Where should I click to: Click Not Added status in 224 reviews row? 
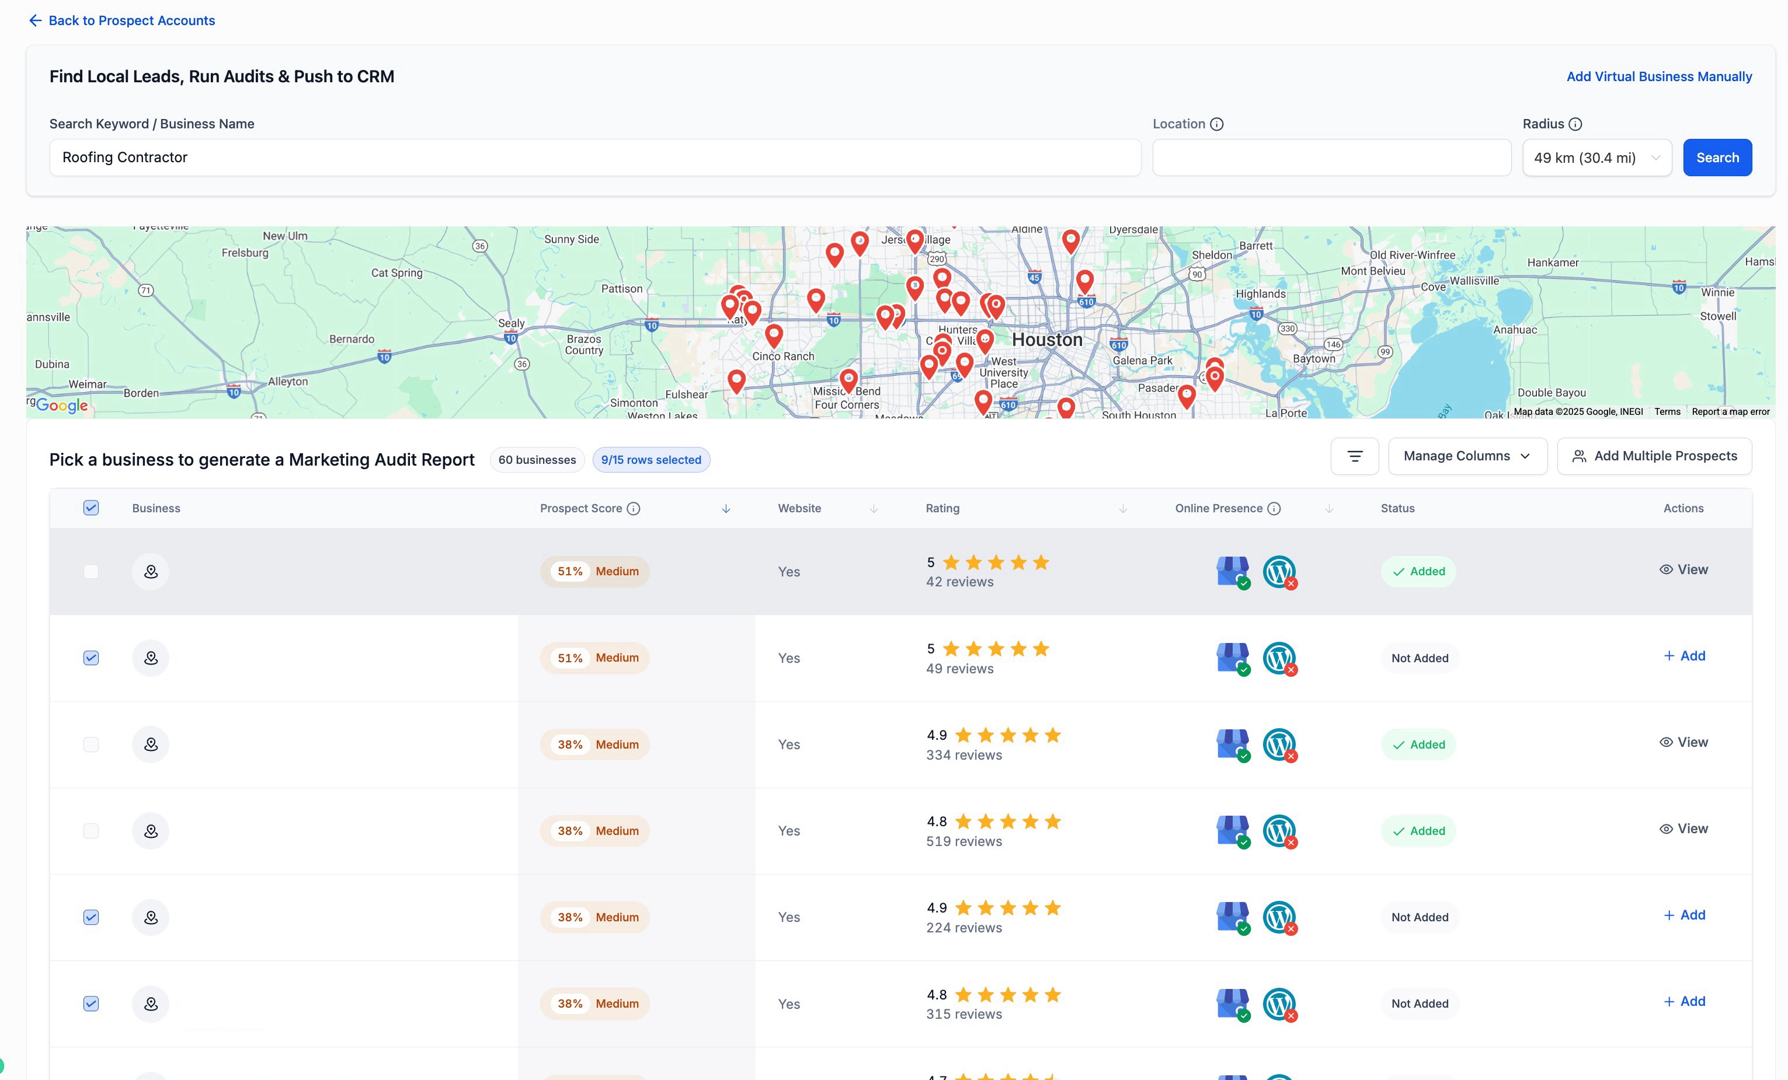click(x=1420, y=918)
